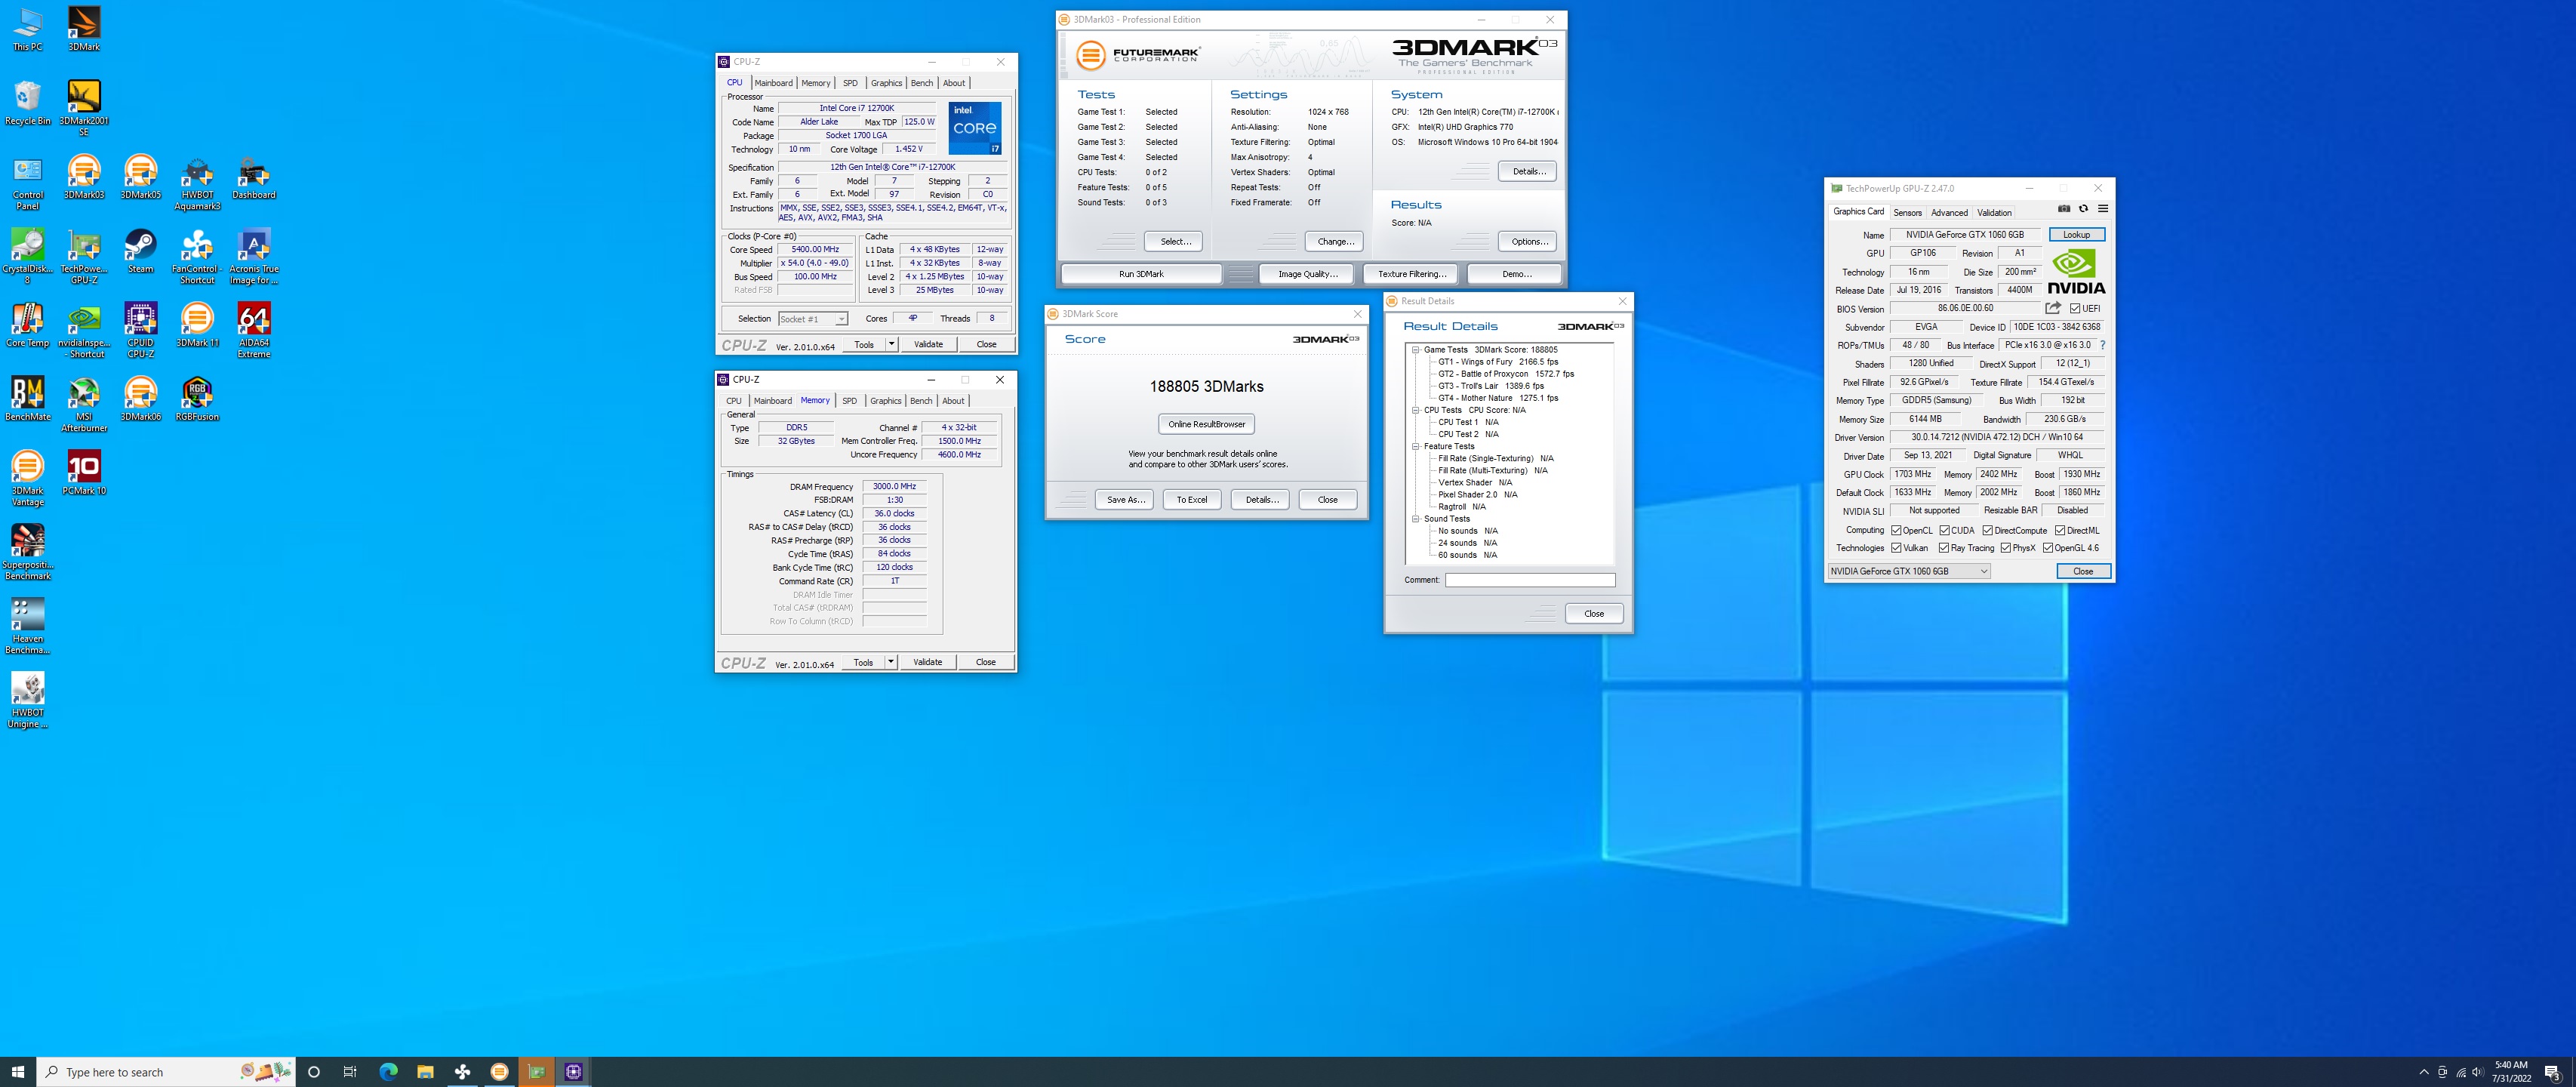The image size is (2576, 1087).
Task: Open the 3DMark03 desktop shortcut
Action: pyautogui.click(x=84, y=177)
